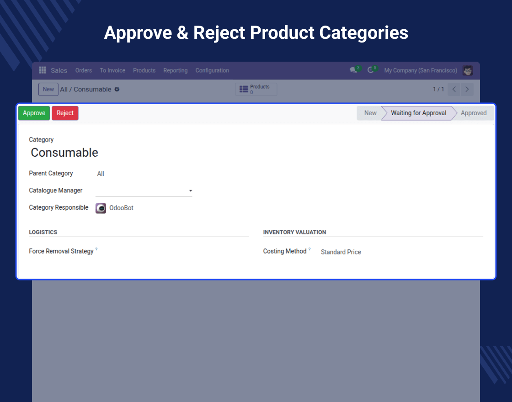
Task: Click the Standard Price costing value
Action: 341,252
